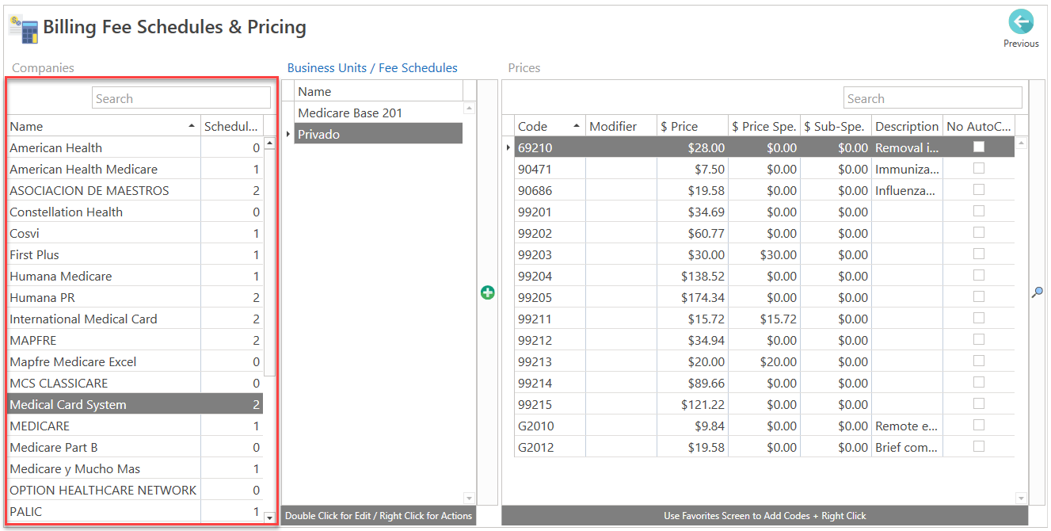Toggle No AutoC checkbox for code 90686
The height and width of the screenshot is (531, 1051).
coord(979,189)
